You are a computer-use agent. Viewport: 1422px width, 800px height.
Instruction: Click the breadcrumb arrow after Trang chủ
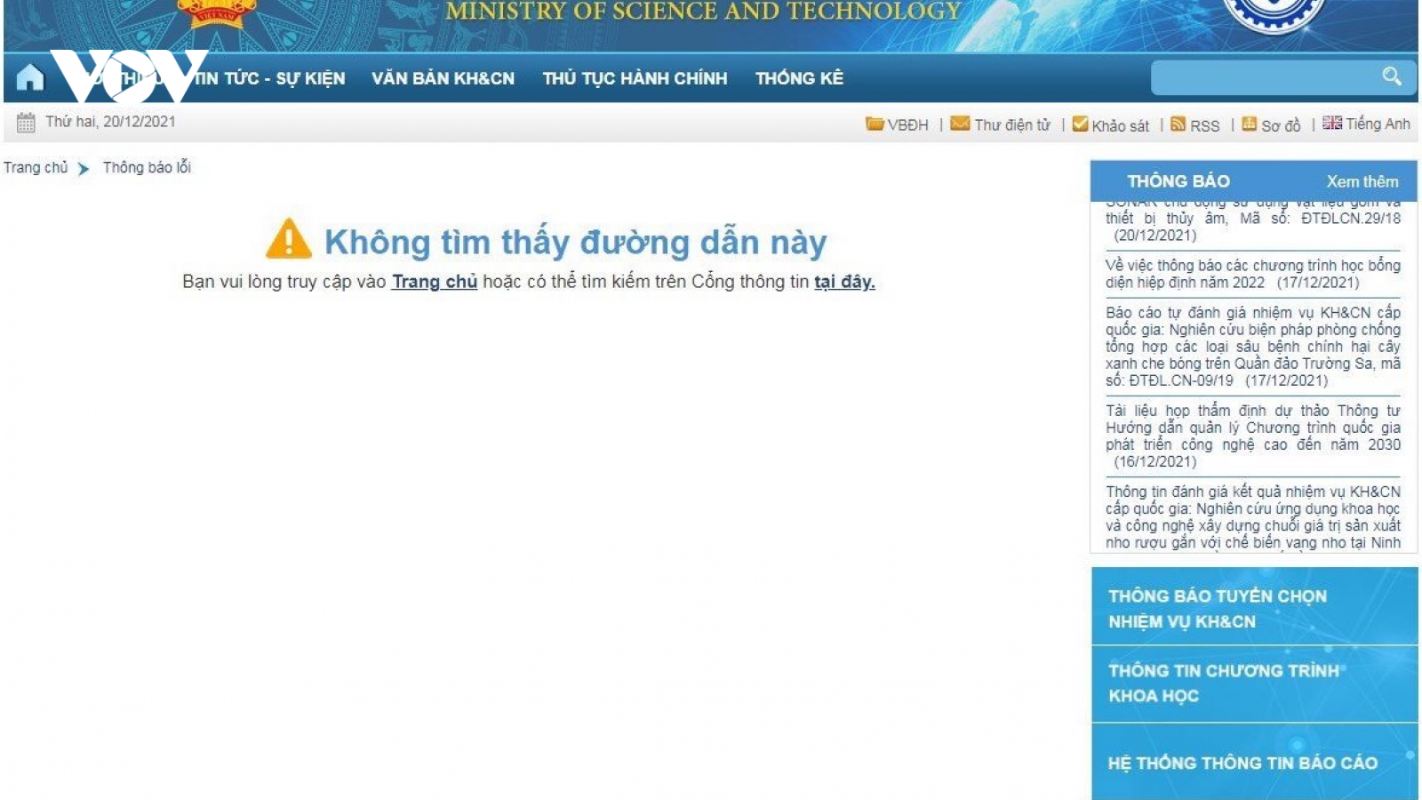[x=84, y=168]
